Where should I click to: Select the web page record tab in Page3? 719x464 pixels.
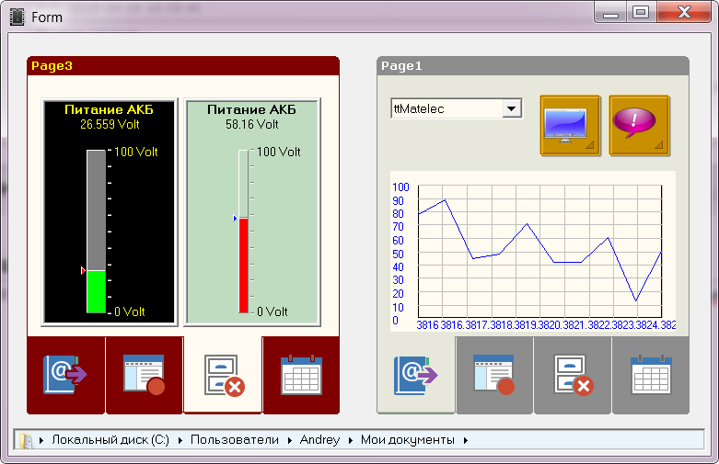coord(145,375)
